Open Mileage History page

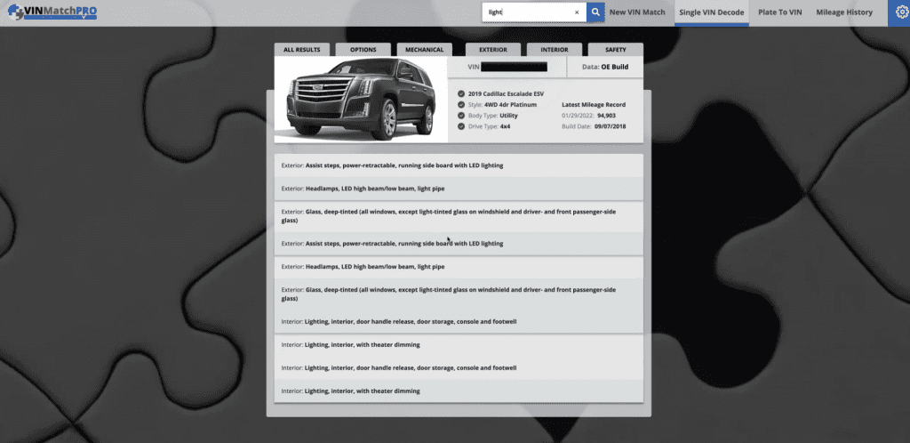844,12
